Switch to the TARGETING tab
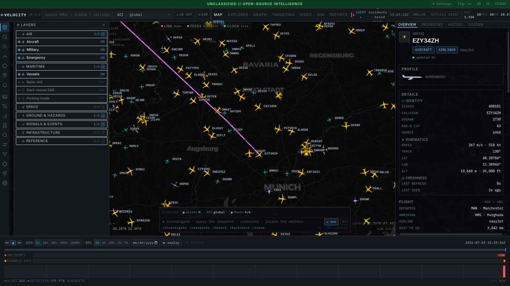 click(283, 15)
